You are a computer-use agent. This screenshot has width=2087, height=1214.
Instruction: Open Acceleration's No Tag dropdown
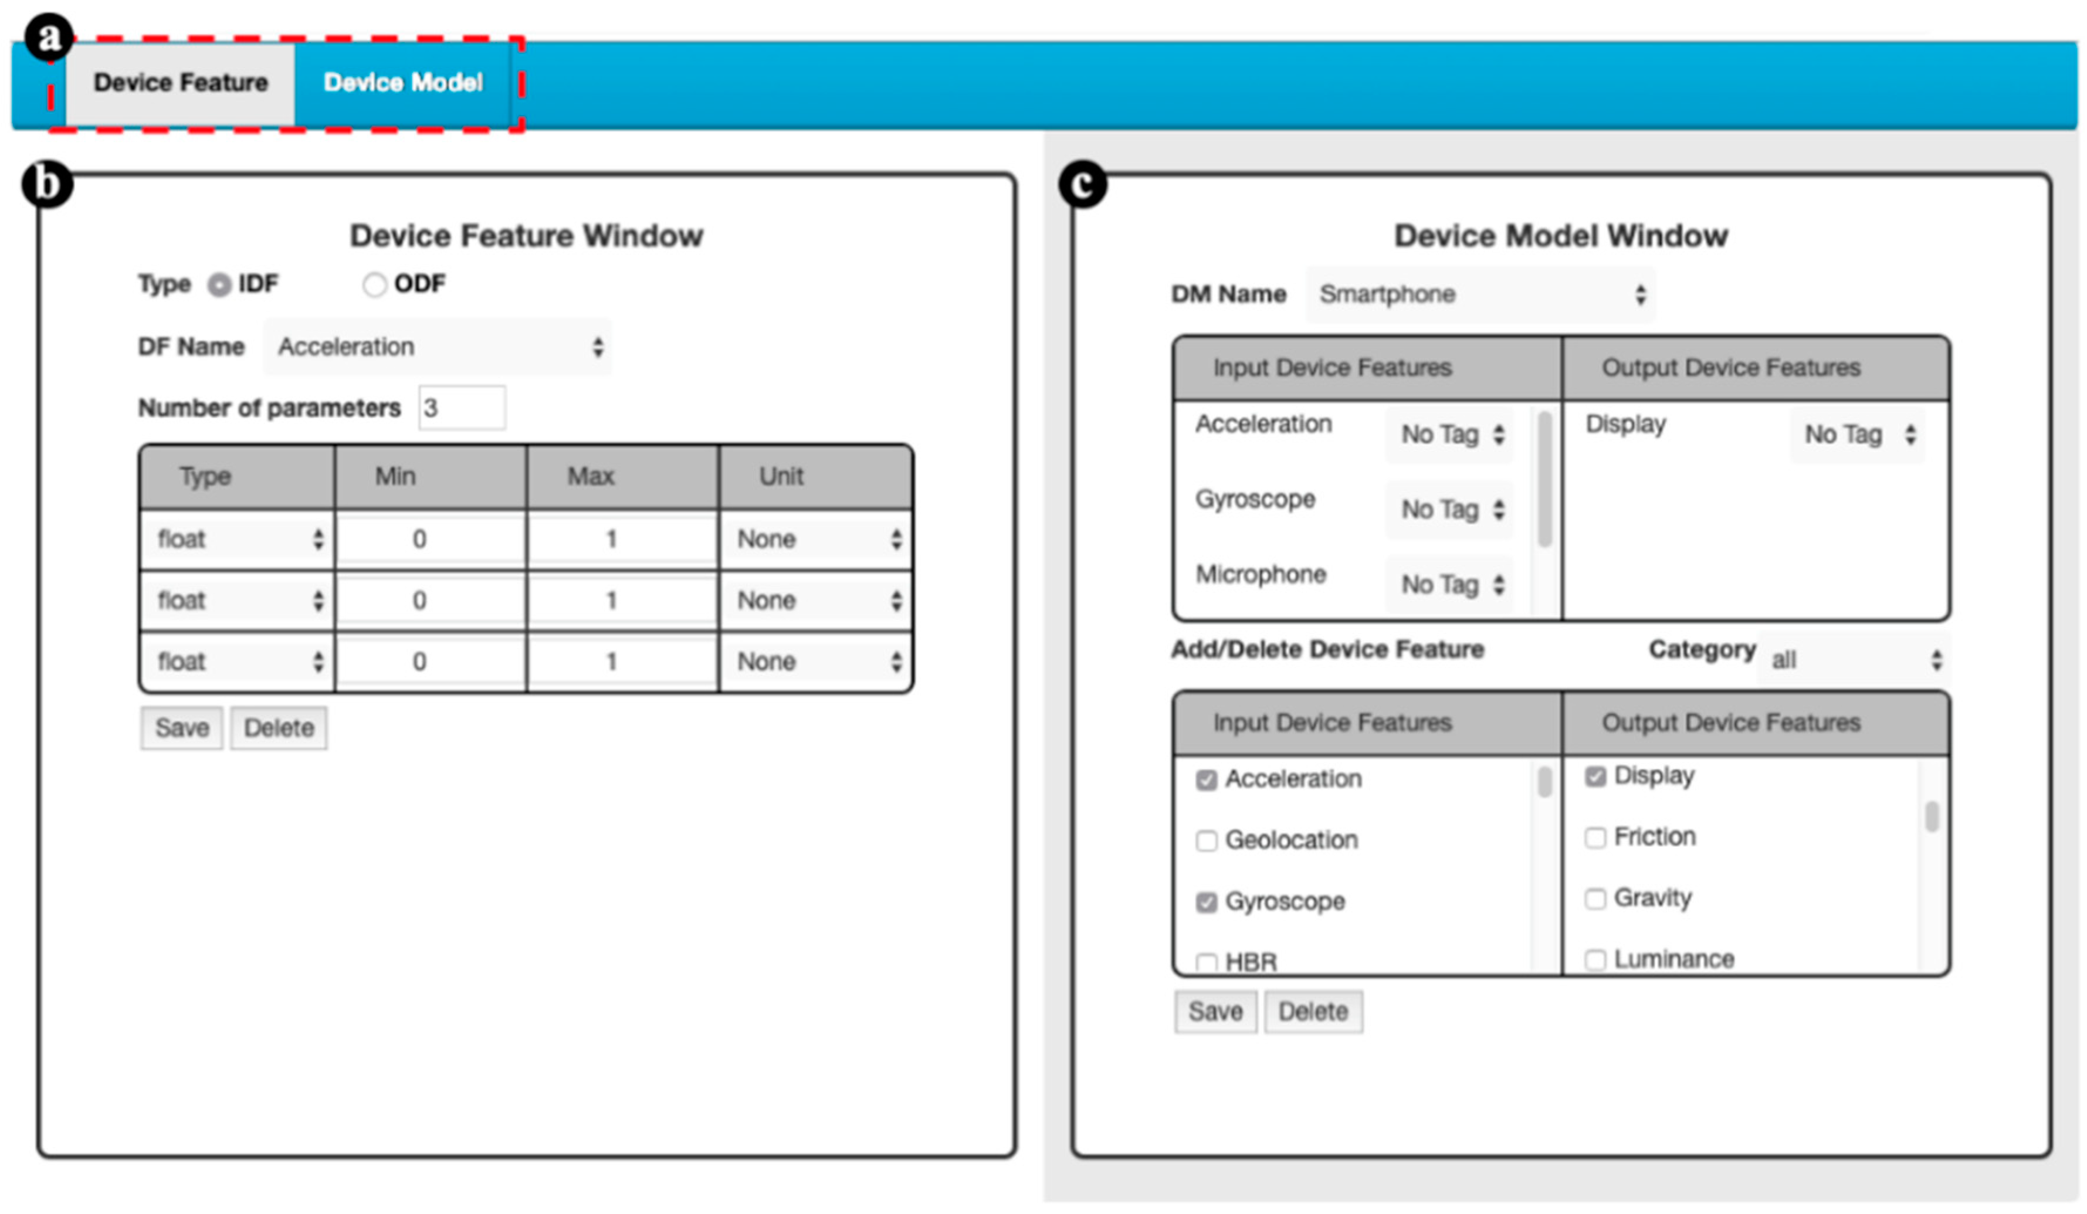coord(1449,435)
